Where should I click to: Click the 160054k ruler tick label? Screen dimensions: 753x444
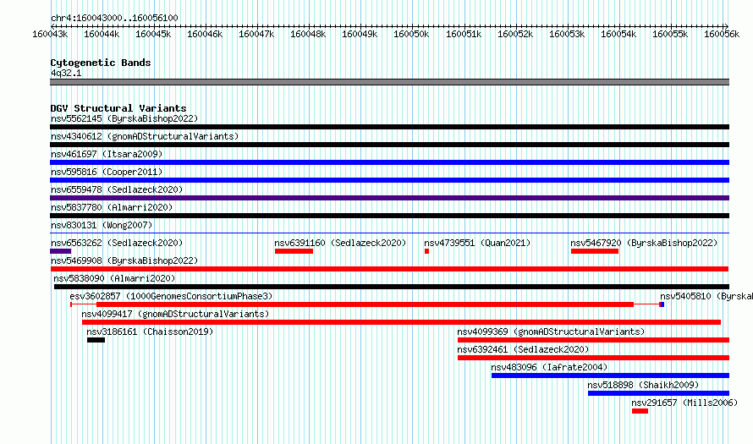[x=618, y=34]
